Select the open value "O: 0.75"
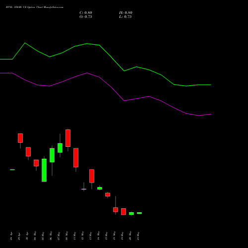248x248 pixels. (x=86, y=17)
